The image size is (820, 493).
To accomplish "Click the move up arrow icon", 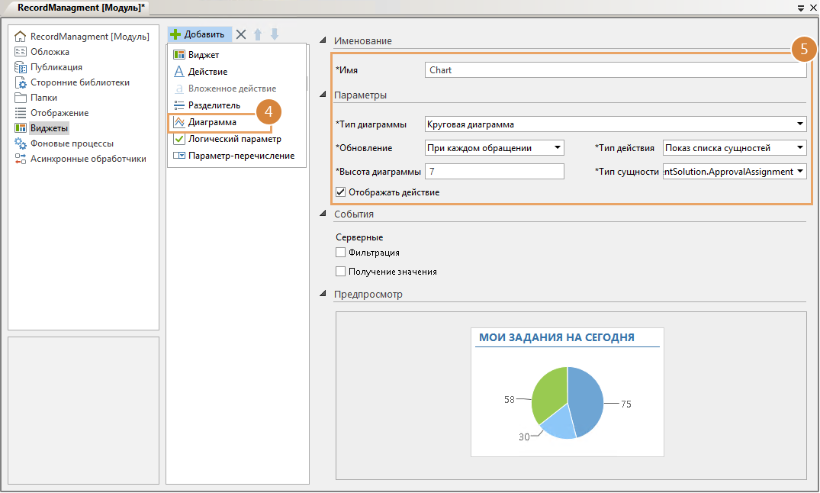I will [x=258, y=34].
